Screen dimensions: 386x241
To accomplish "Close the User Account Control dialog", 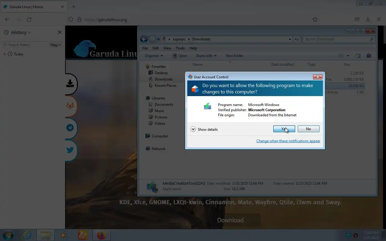I will (318, 77).
